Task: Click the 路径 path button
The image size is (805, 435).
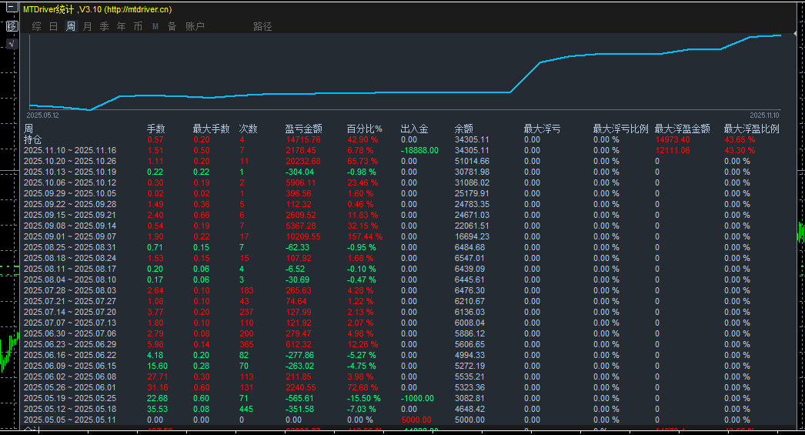Action: (262, 27)
